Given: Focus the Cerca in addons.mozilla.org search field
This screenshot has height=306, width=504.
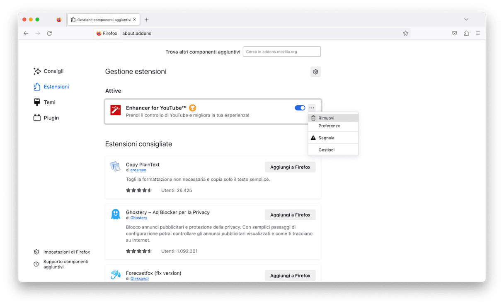Looking at the screenshot, I should (x=282, y=52).
